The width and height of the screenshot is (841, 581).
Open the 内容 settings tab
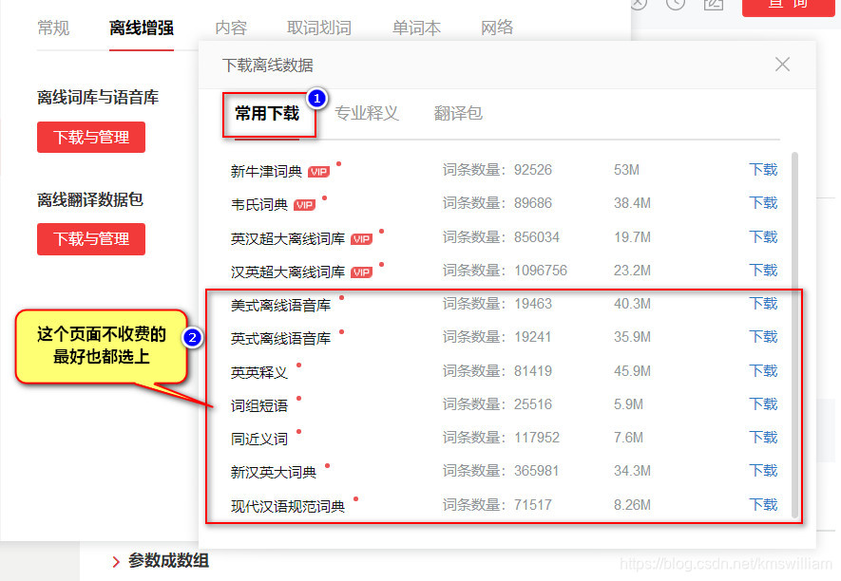point(231,28)
